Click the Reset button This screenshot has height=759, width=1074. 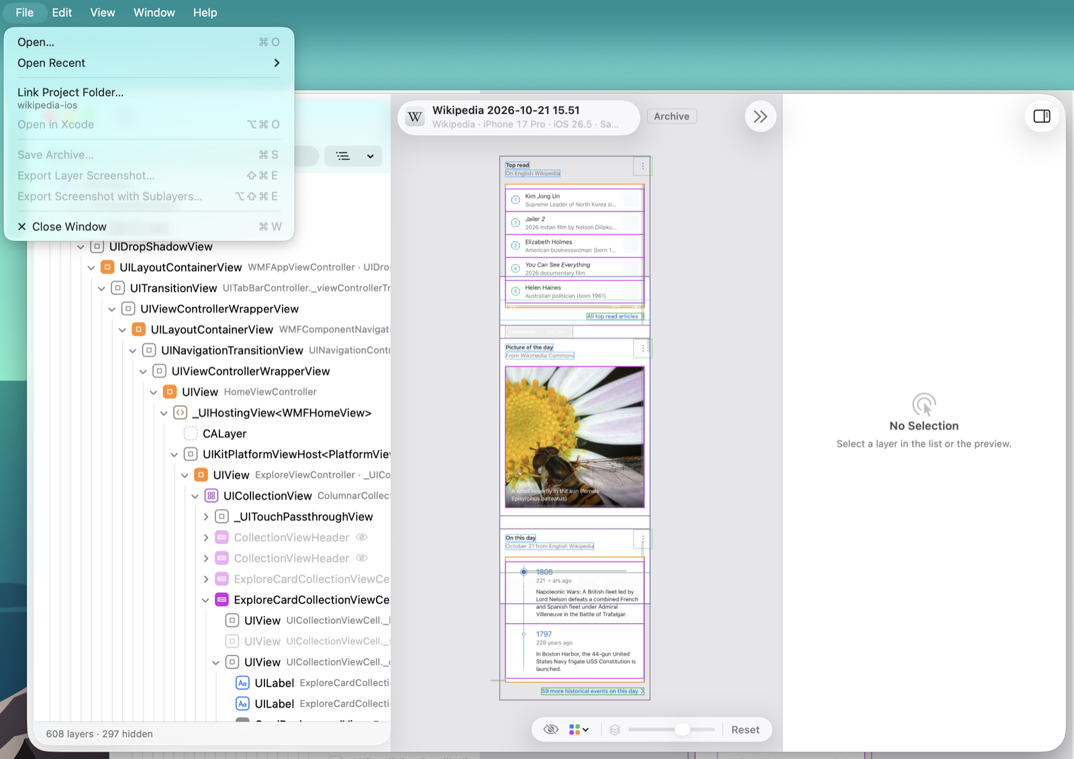coord(745,729)
